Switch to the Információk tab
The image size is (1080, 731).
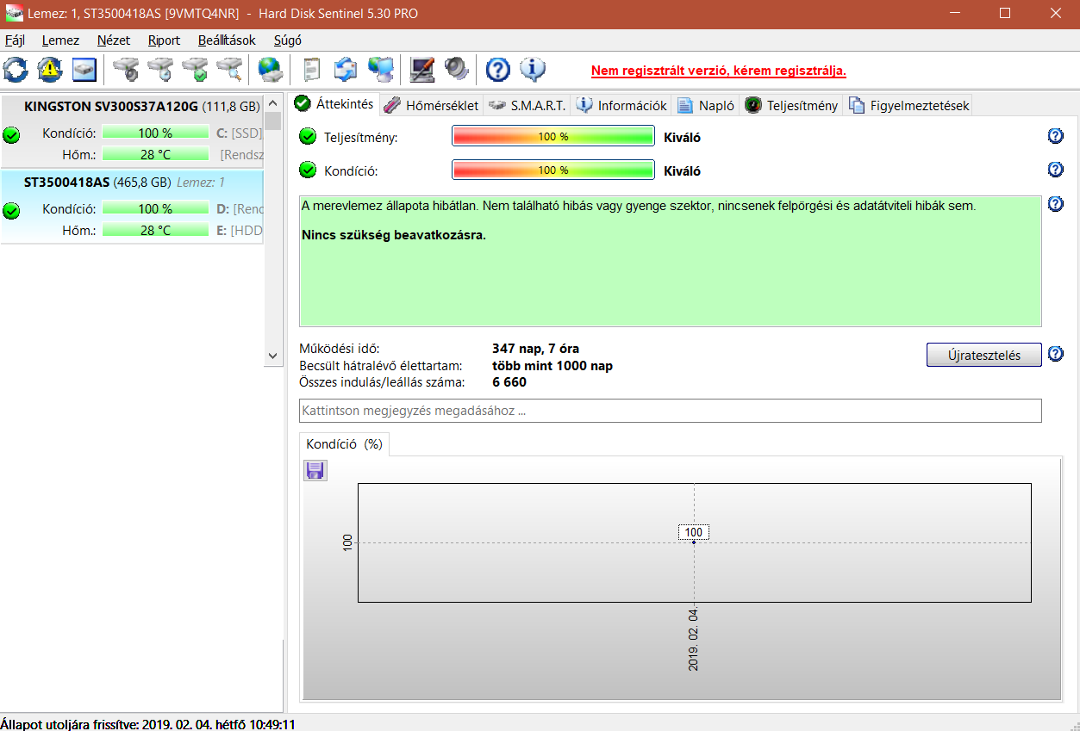click(621, 105)
